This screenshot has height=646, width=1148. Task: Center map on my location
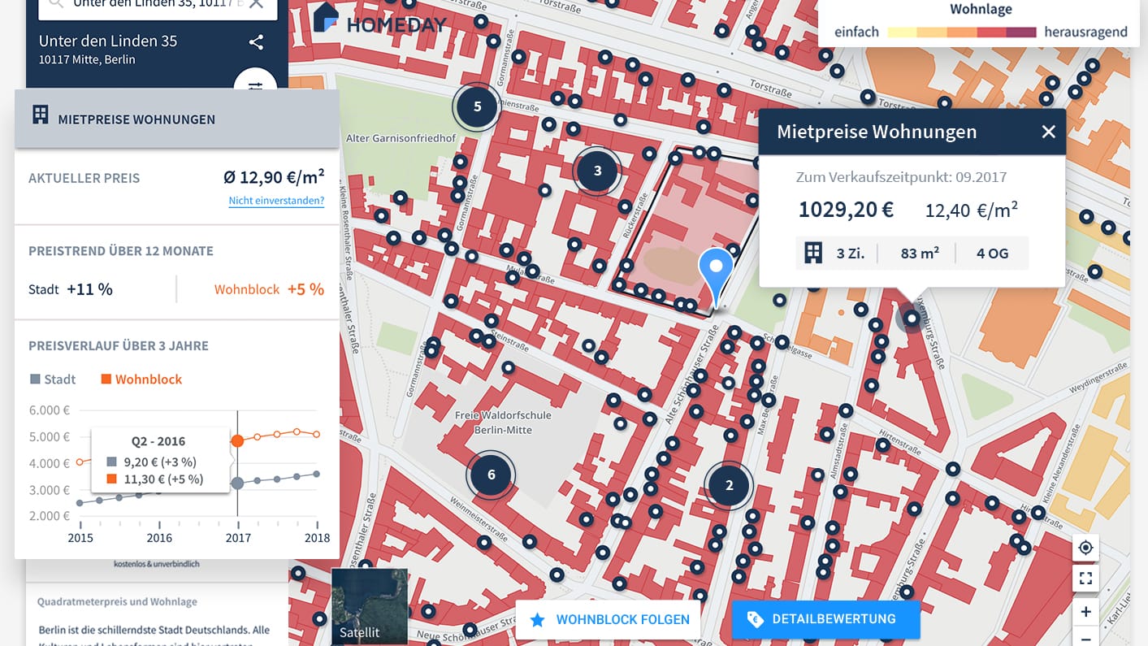click(1085, 548)
